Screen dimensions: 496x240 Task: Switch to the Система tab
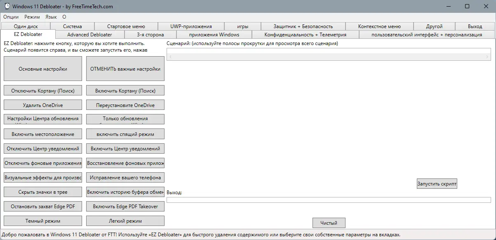coord(72,26)
